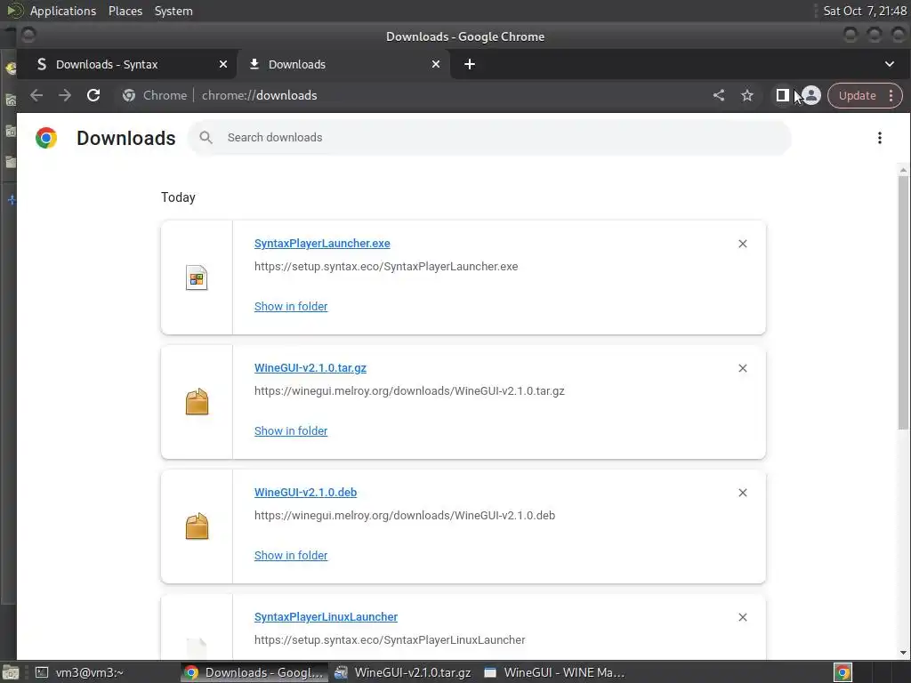Share this page using the share icon
The height and width of the screenshot is (683, 911).
(719, 95)
